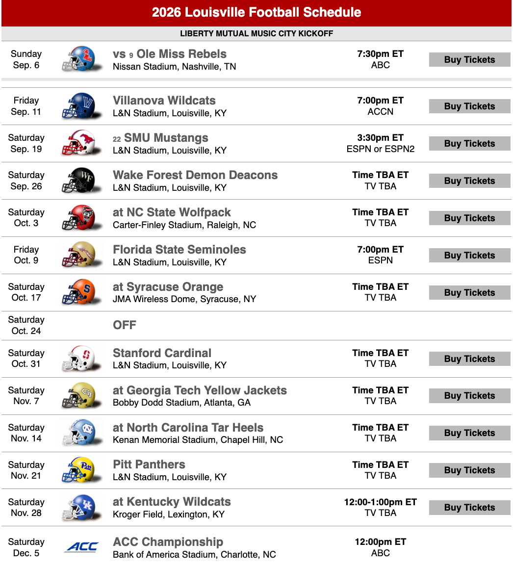
Task: Buy Tickets for the Kentucky Wildcats game
Action: coord(469,508)
